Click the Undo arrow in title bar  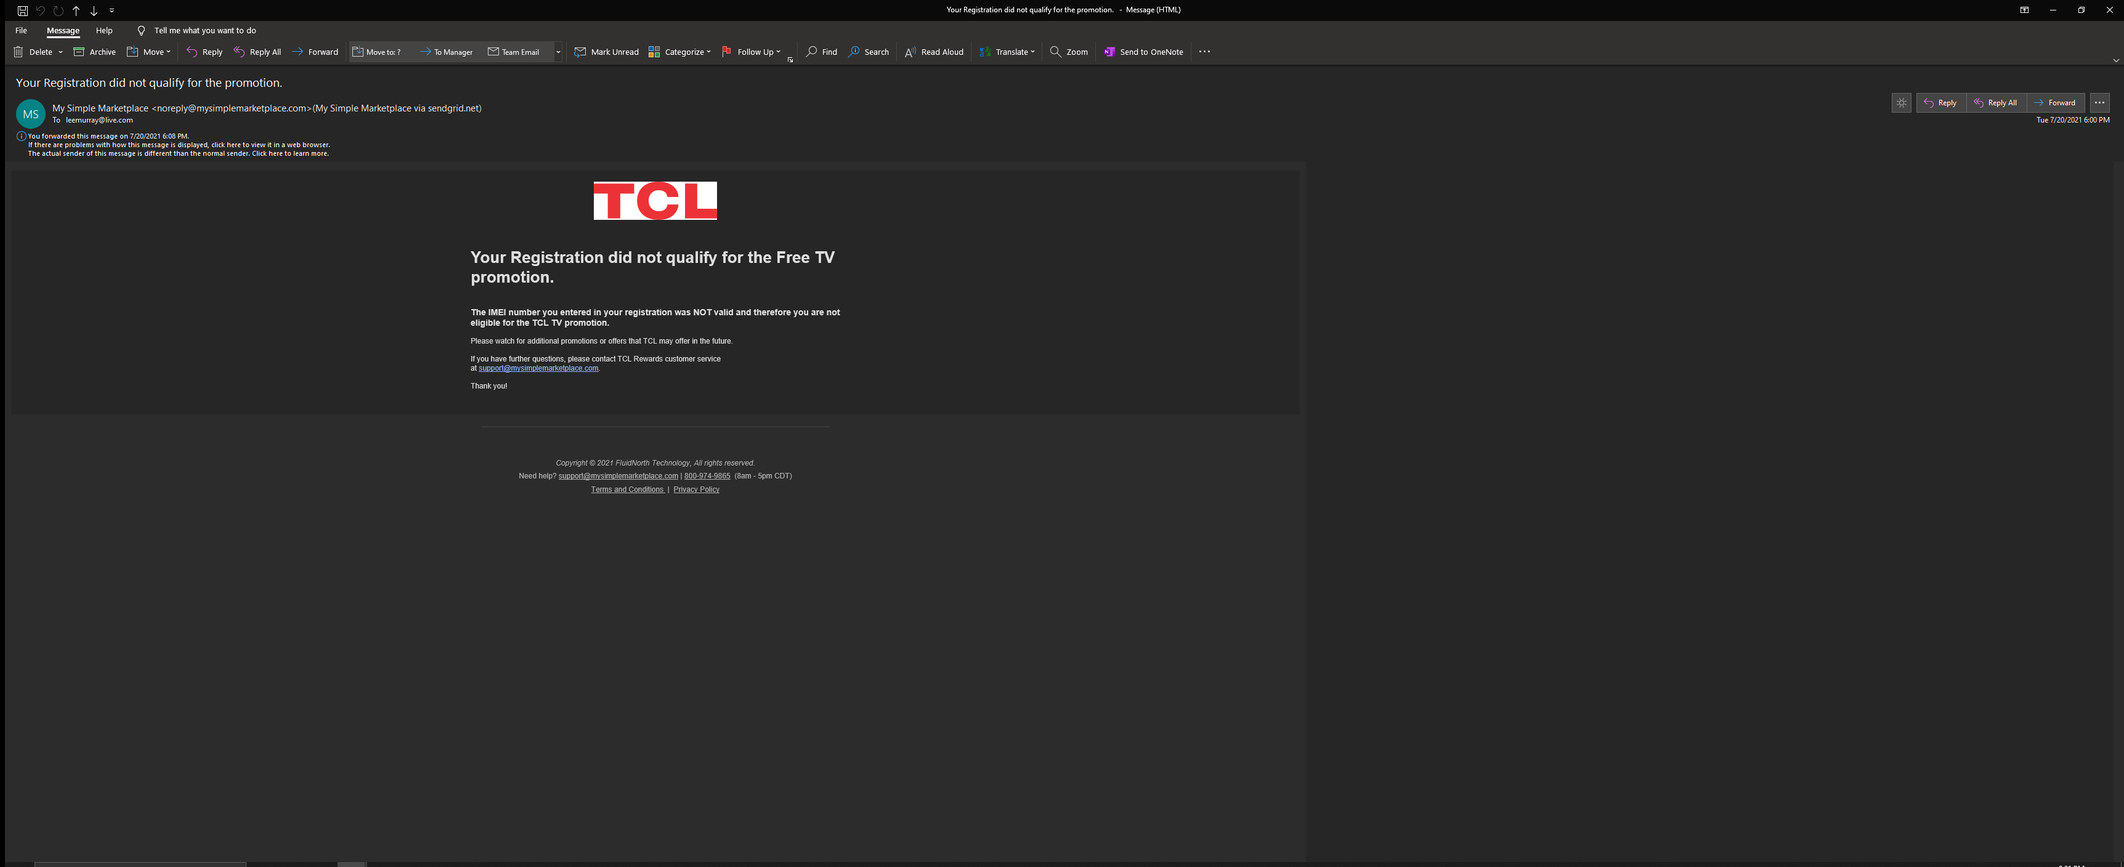[x=41, y=10]
